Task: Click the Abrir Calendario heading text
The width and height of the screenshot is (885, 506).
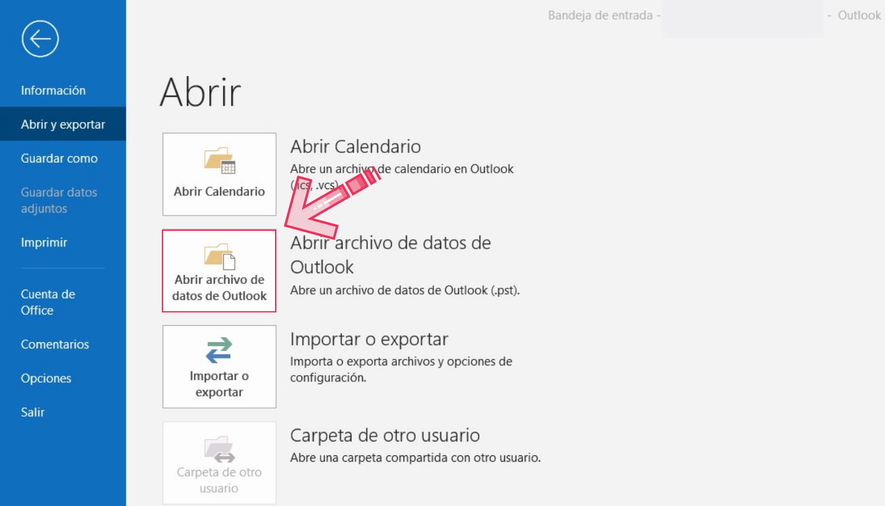Action: pos(355,147)
